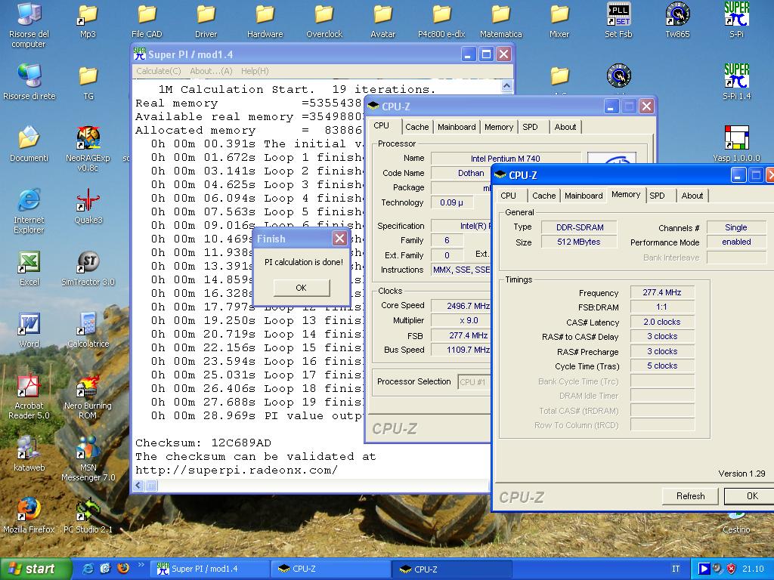This screenshot has width=774, height=580.
Task: Open the Yasp 1.0.0.0 icon
Action: pyautogui.click(x=736, y=138)
